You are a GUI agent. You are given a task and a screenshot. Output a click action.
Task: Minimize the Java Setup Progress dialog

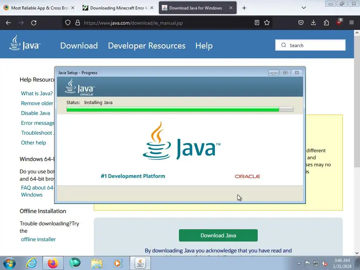[x=274, y=72]
